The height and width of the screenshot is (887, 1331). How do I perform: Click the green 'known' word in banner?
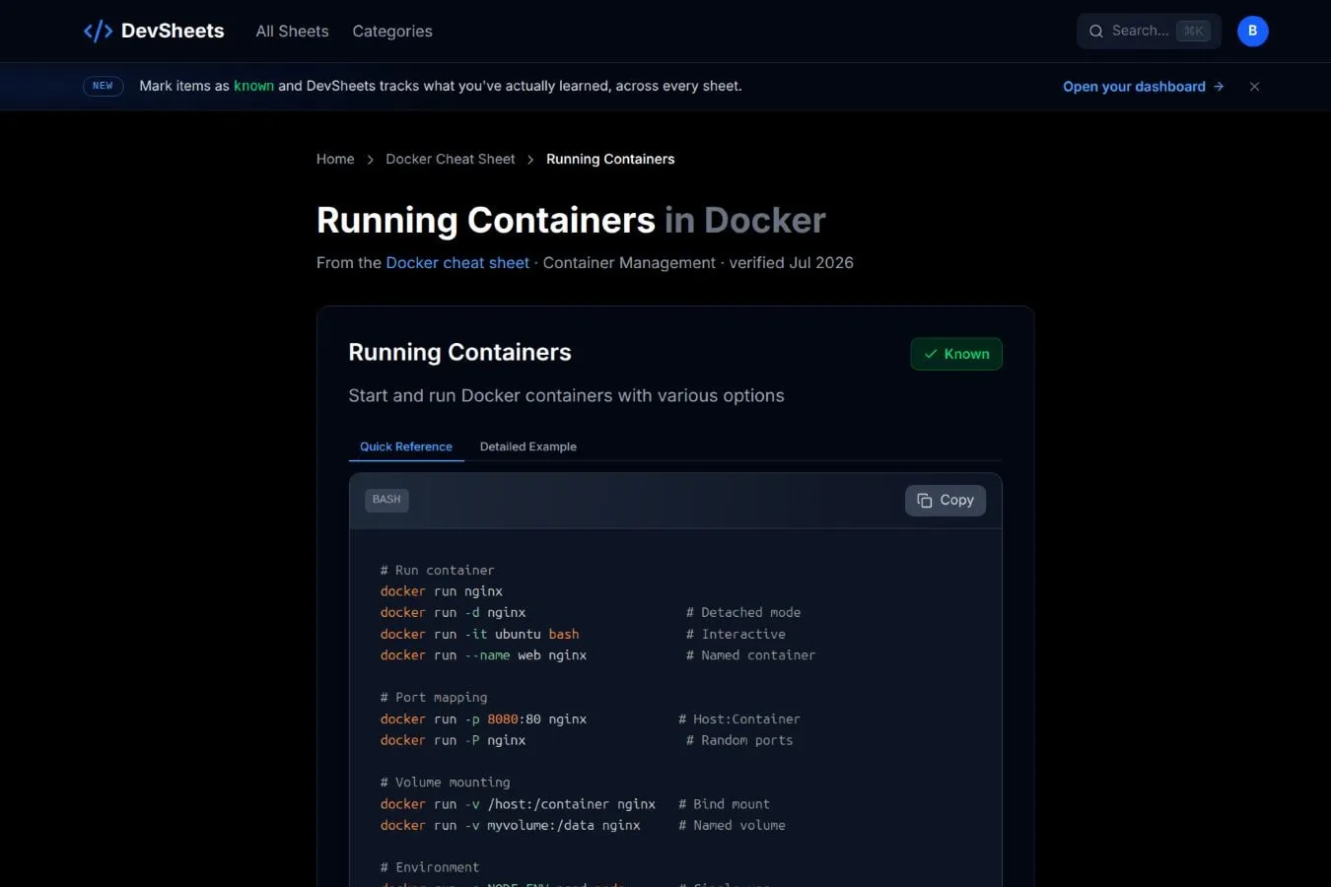tap(253, 87)
